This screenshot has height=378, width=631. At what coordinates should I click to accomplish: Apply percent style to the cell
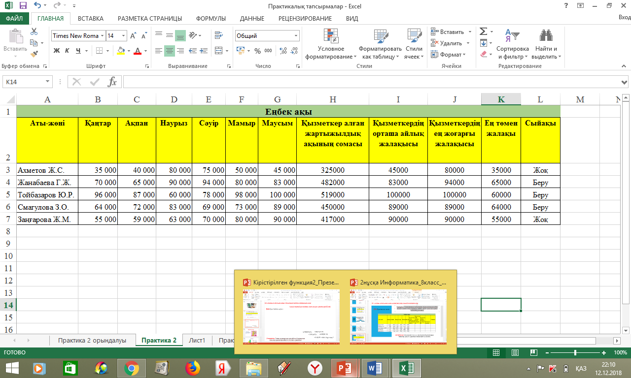[x=257, y=51]
